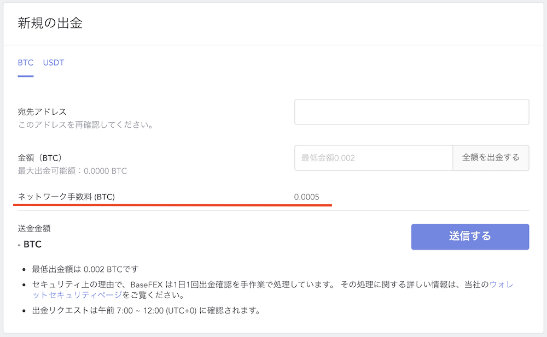
Task: Click the blue 送信する button
Action: click(x=470, y=237)
